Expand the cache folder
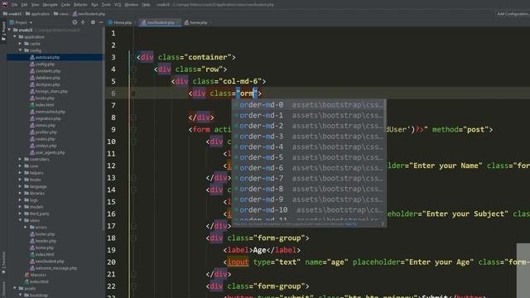This screenshot has width=530, height=298. pos(20,44)
